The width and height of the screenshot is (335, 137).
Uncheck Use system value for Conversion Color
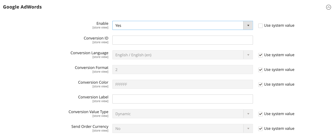pos(260,84)
